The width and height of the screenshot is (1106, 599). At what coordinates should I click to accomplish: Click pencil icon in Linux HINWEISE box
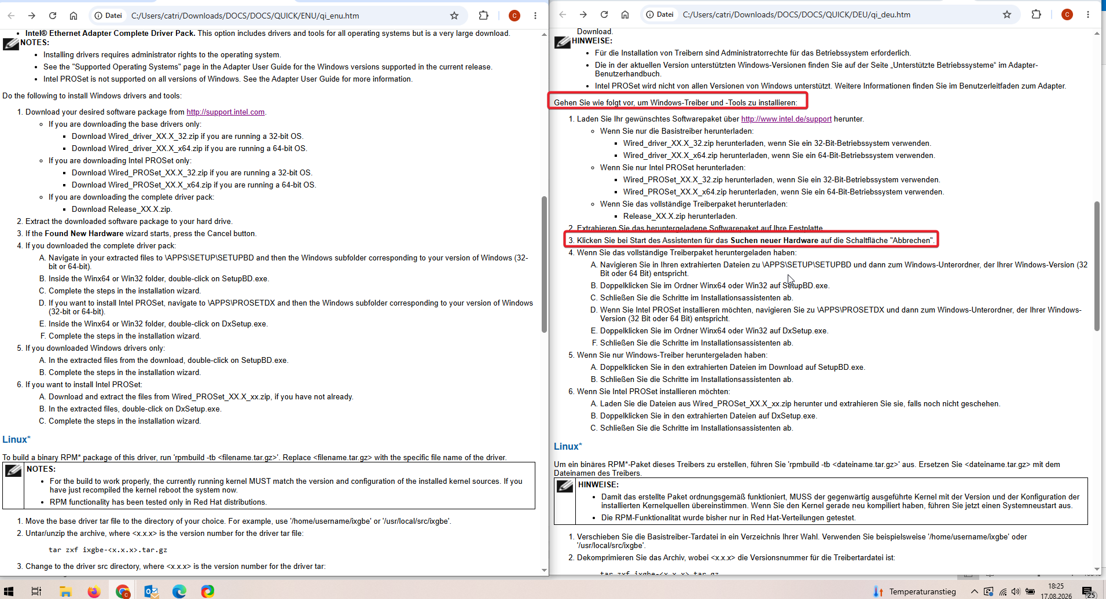click(x=565, y=486)
